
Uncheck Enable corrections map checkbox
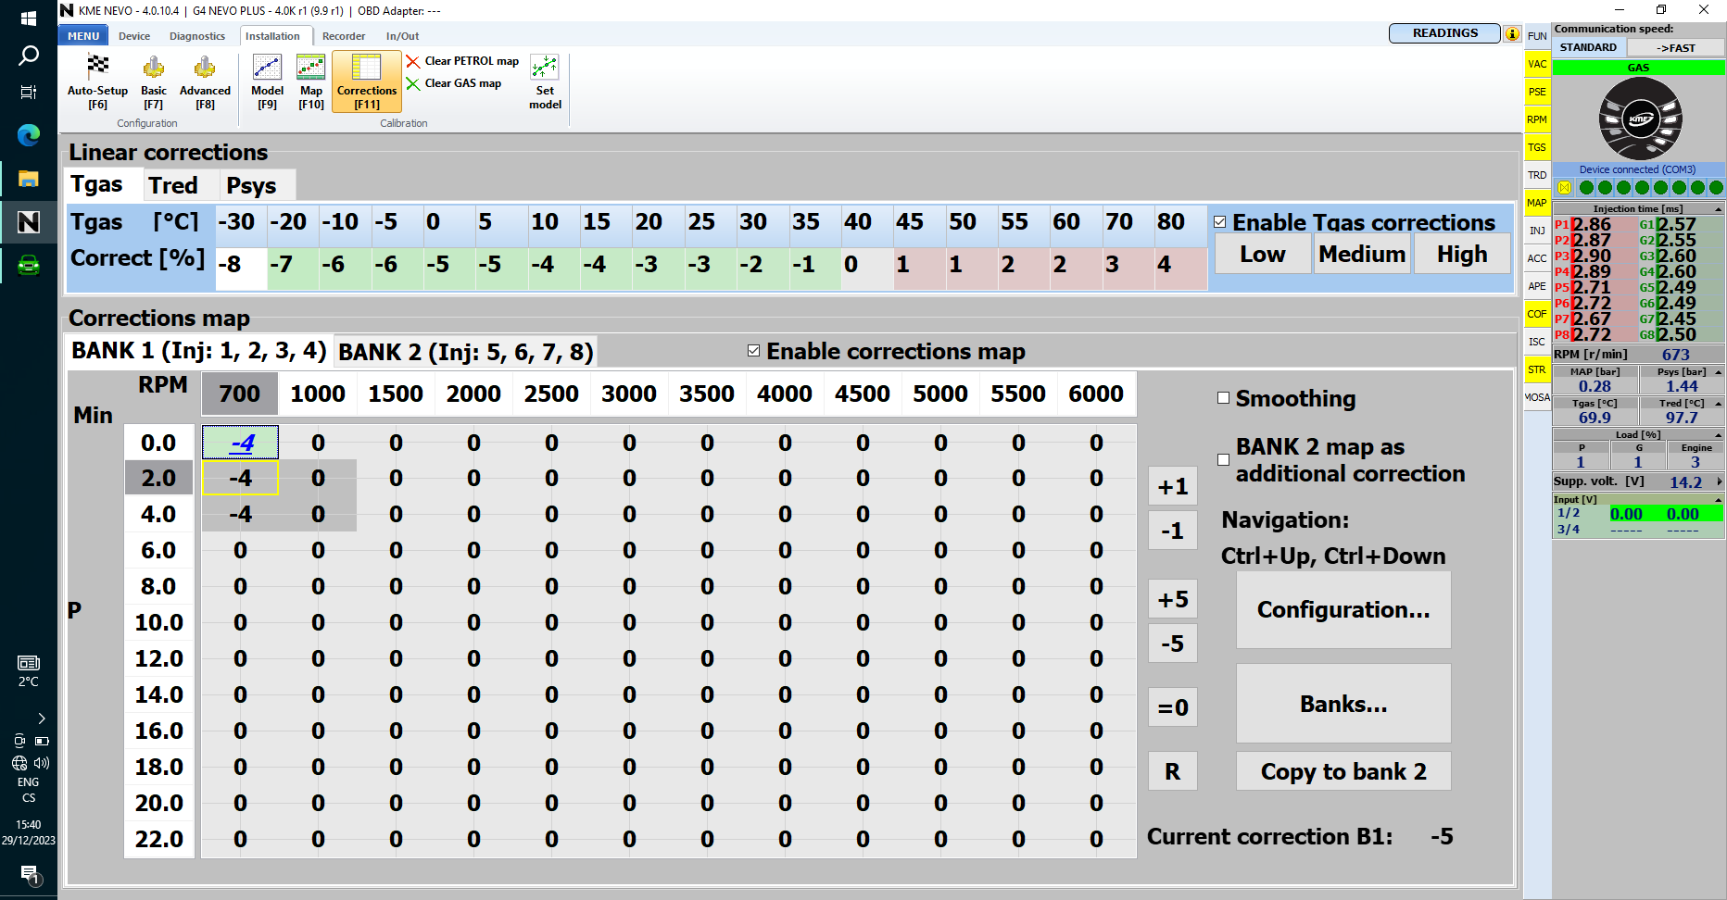tap(754, 351)
